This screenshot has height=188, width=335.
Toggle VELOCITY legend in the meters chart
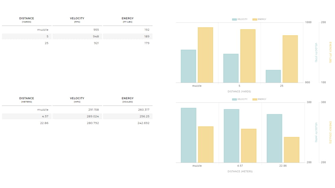[240, 99]
